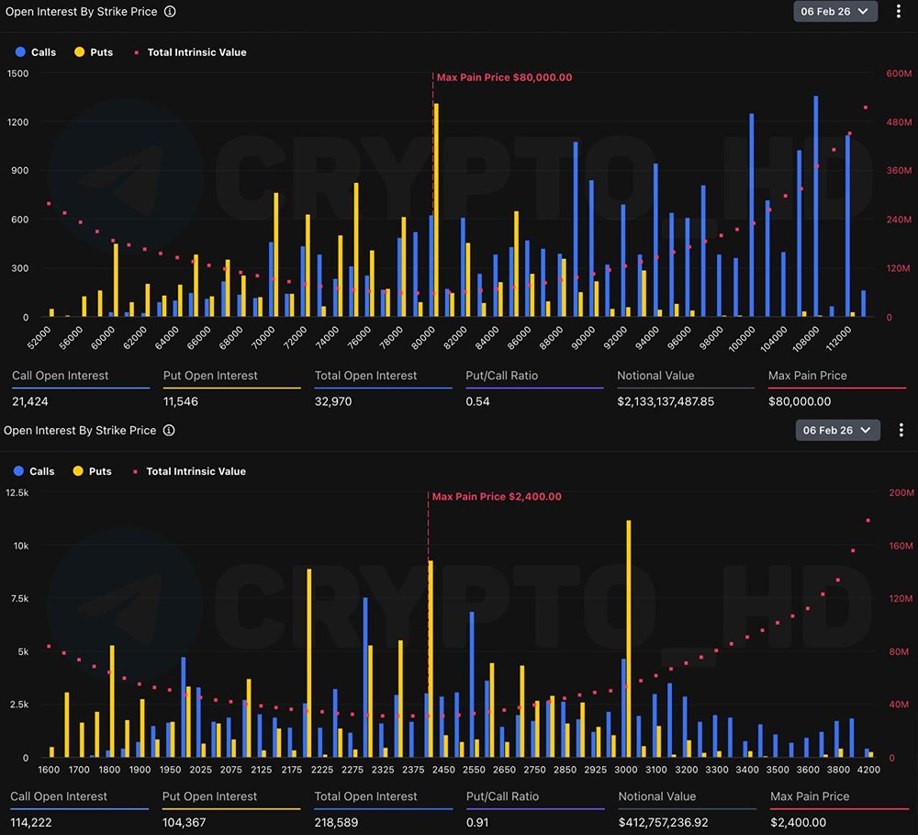Select the 21,424 Call Open Interest value

[30, 401]
